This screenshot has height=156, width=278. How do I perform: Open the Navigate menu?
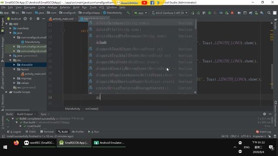tap(30, 7)
